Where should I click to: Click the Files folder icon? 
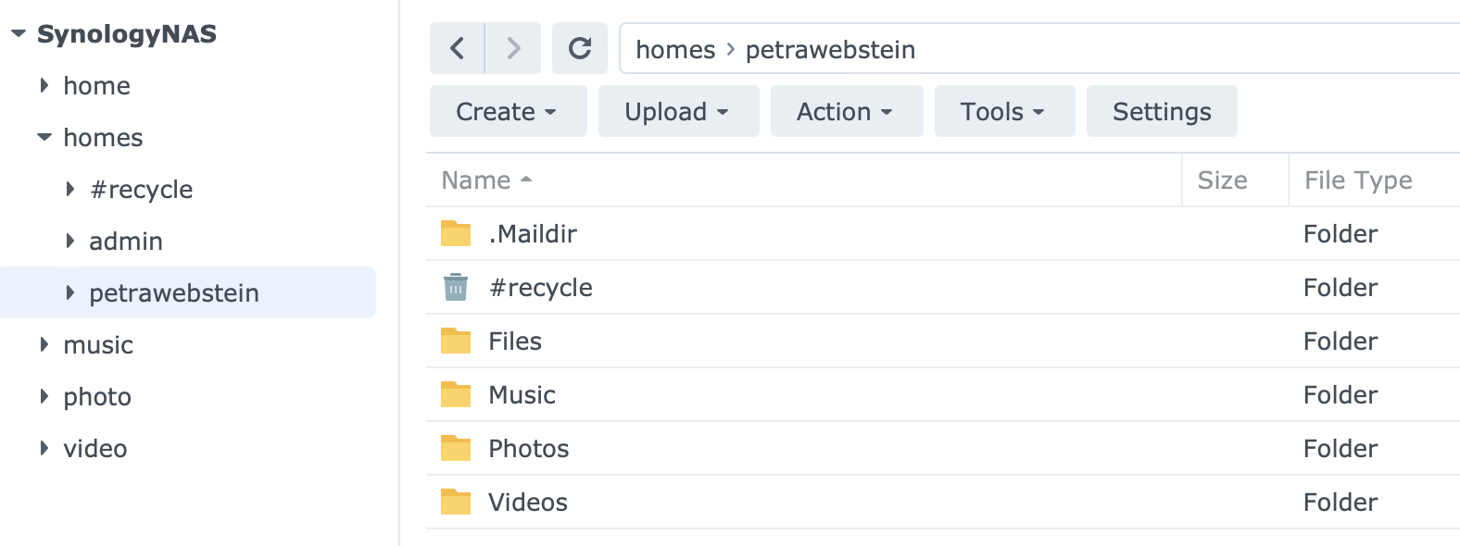[x=455, y=341]
